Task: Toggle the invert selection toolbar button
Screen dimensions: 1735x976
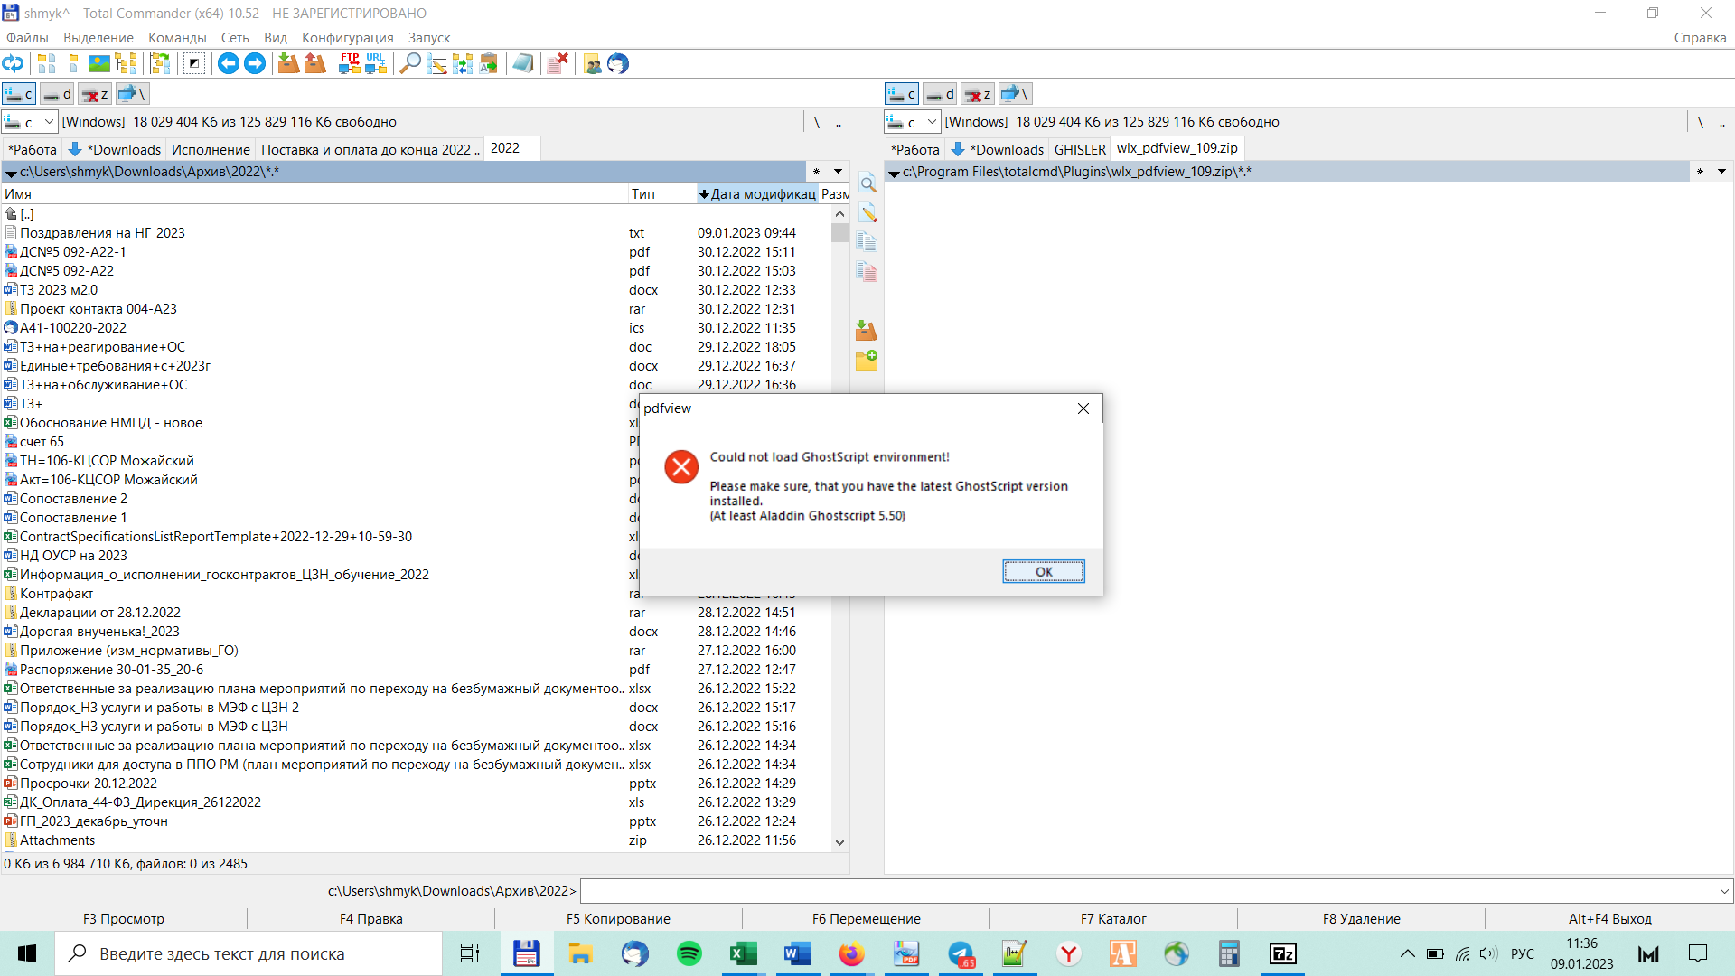Action: tap(194, 63)
